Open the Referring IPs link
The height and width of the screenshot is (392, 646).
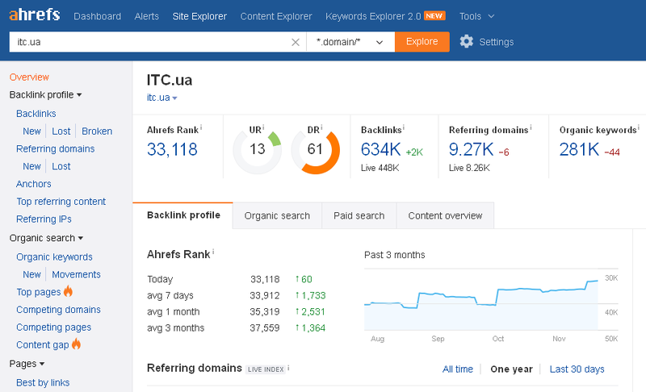pos(44,219)
